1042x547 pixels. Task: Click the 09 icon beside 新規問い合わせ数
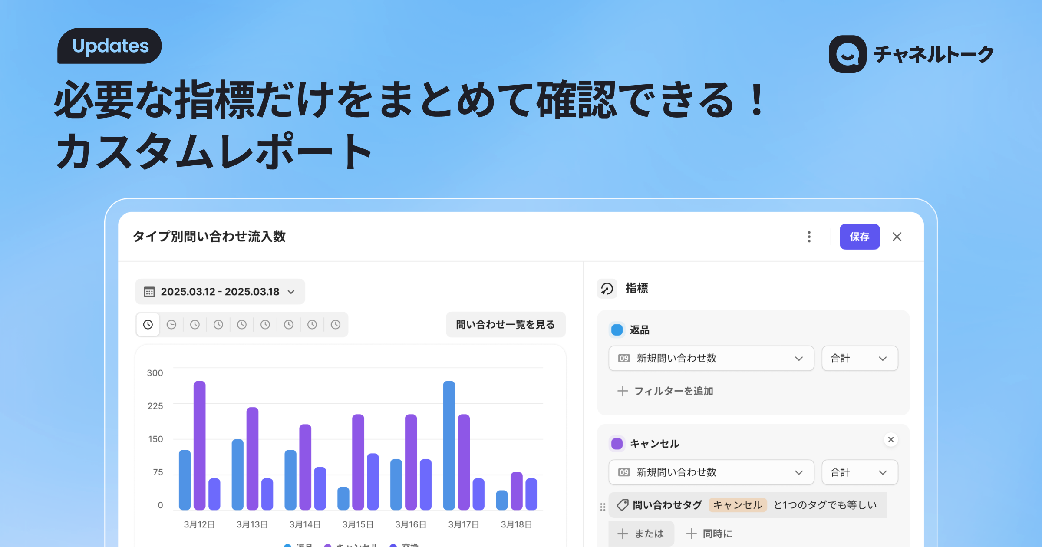[624, 358]
